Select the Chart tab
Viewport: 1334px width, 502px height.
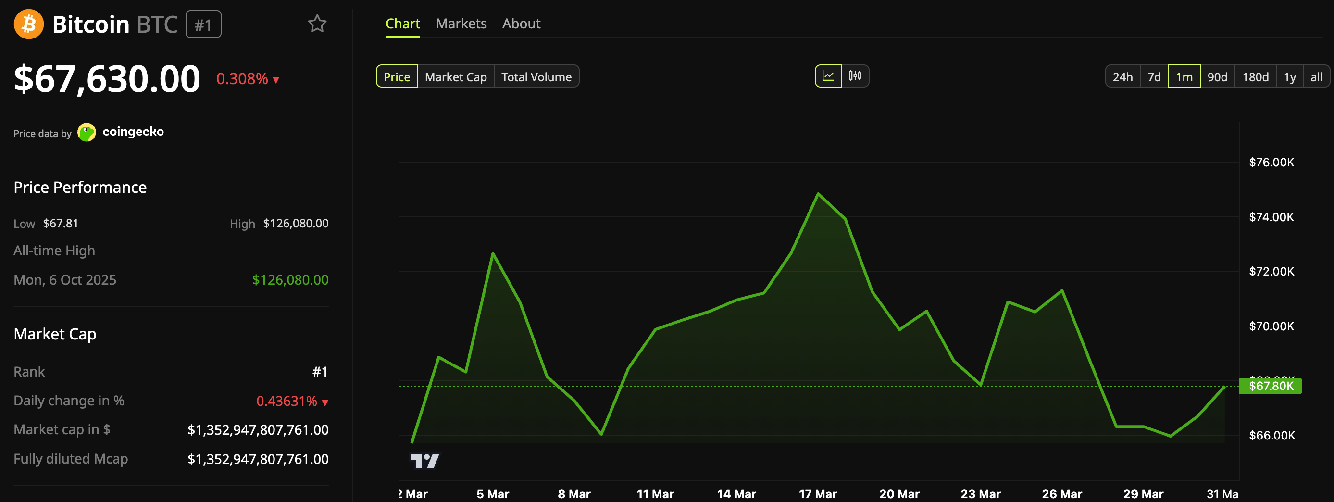[x=403, y=23]
